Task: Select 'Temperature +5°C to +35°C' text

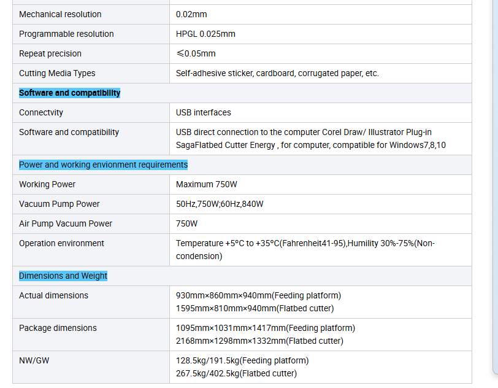Action: (228, 243)
